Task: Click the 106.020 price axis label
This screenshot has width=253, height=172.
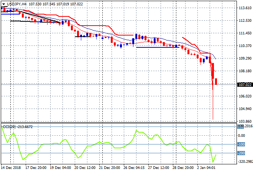Action: [245, 96]
